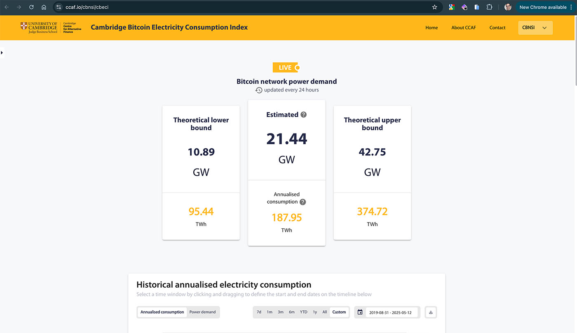The image size is (577, 333).
Task: Select the 3m time range
Action: click(281, 312)
